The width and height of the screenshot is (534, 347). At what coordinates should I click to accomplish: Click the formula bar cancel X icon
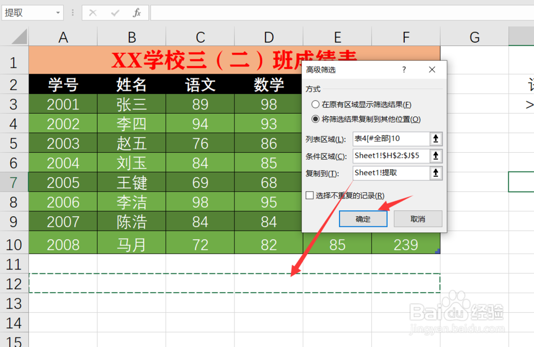pos(92,13)
